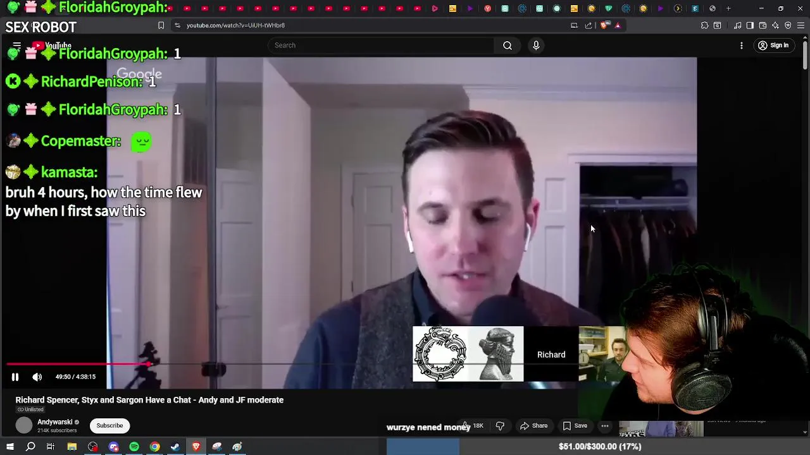Pause the YouTube video
The height and width of the screenshot is (455, 810).
click(x=15, y=377)
